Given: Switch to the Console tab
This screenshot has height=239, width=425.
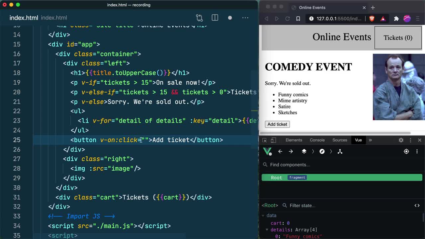Looking at the screenshot, I should 317,140.
